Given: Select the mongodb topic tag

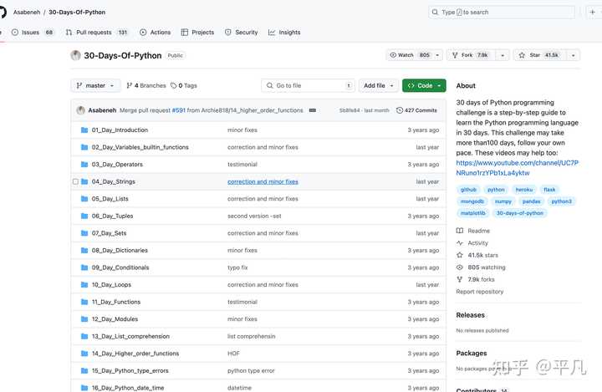Looking at the screenshot, I should (472, 201).
